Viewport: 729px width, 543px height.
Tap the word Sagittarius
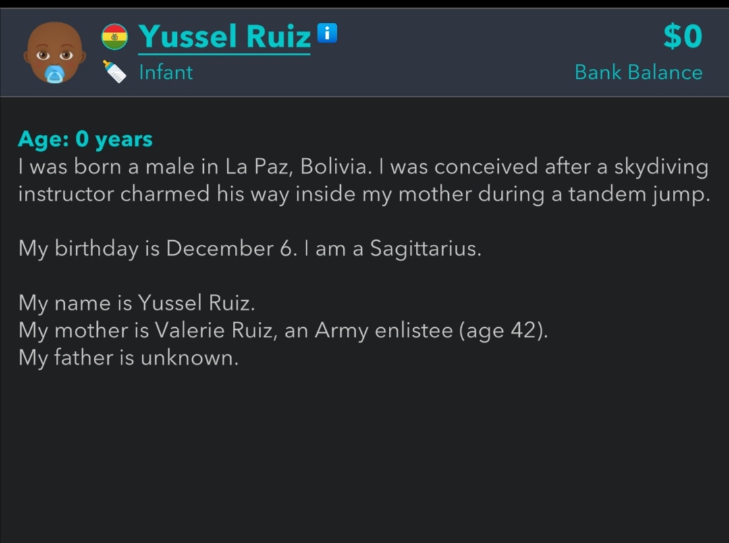[x=424, y=248]
